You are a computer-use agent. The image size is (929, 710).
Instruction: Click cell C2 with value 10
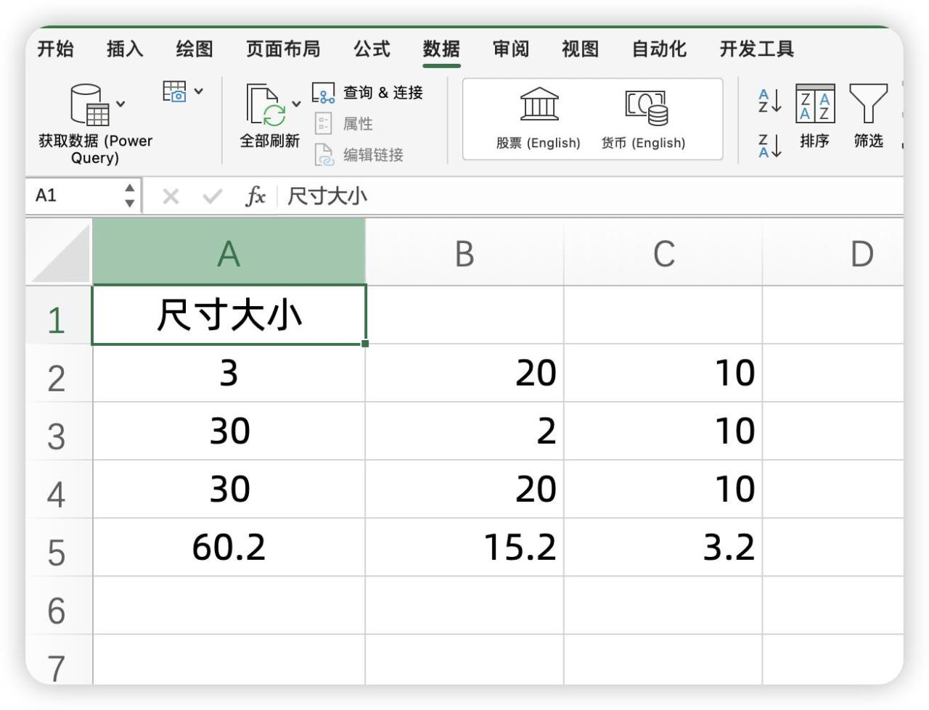click(663, 373)
